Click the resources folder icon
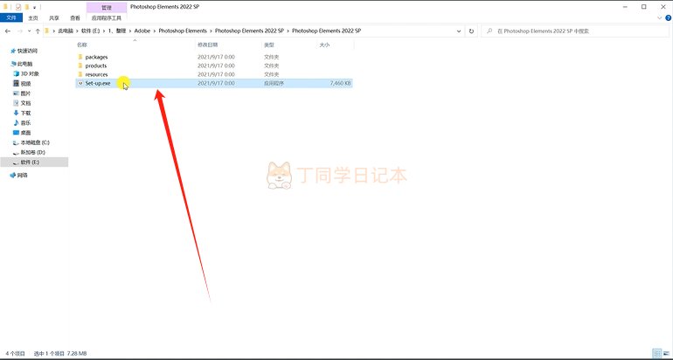This screenshot has height=360, width=673. (80, 74)
